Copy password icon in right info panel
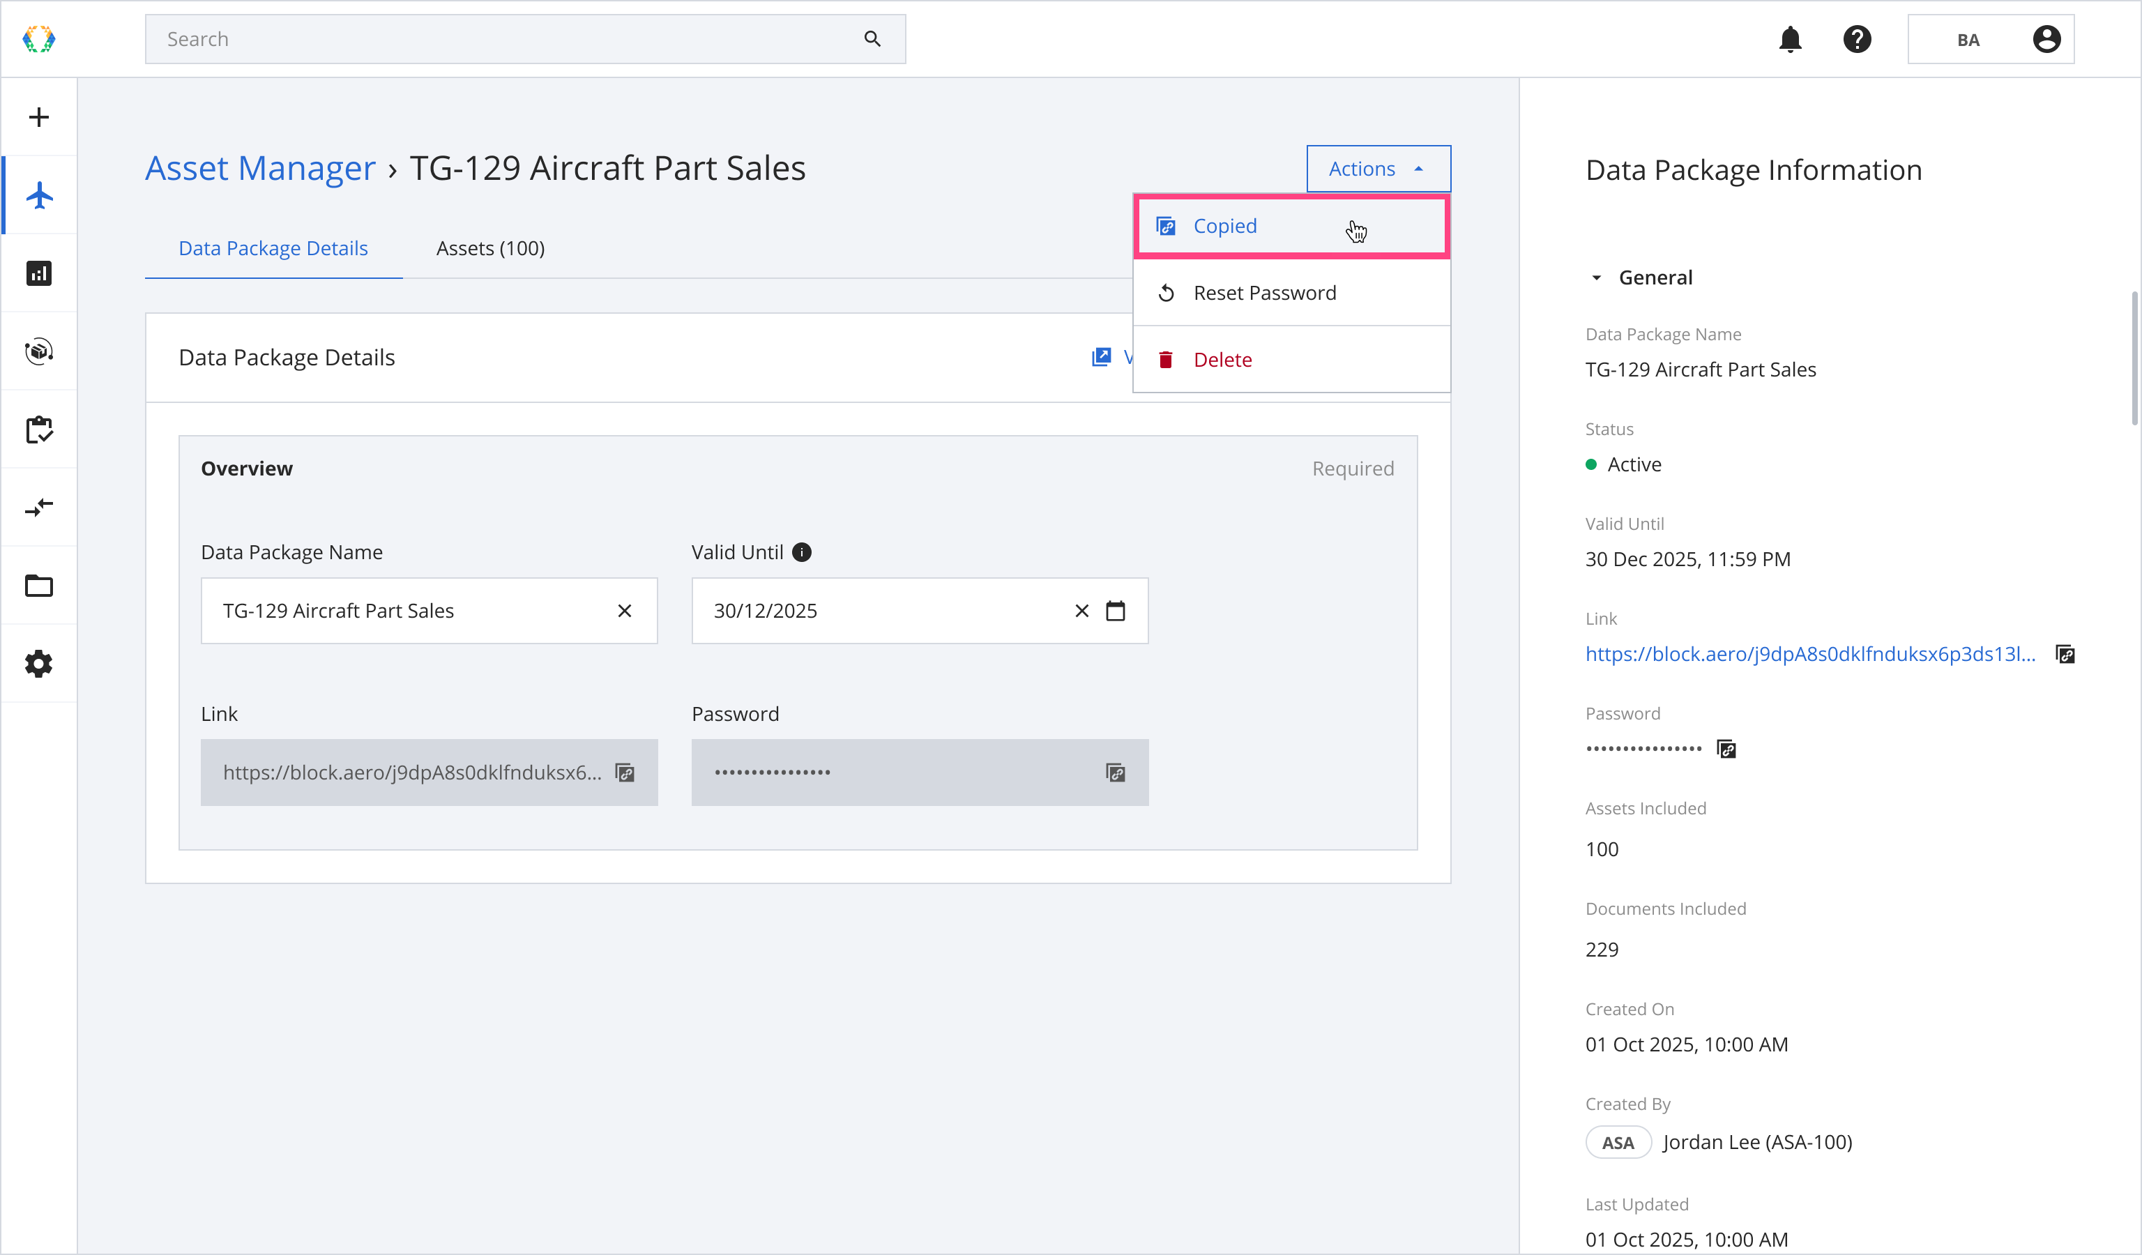2142x1255 pixels. (x=1726, y=749)
